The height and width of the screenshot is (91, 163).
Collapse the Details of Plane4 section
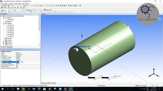[1, 51]
